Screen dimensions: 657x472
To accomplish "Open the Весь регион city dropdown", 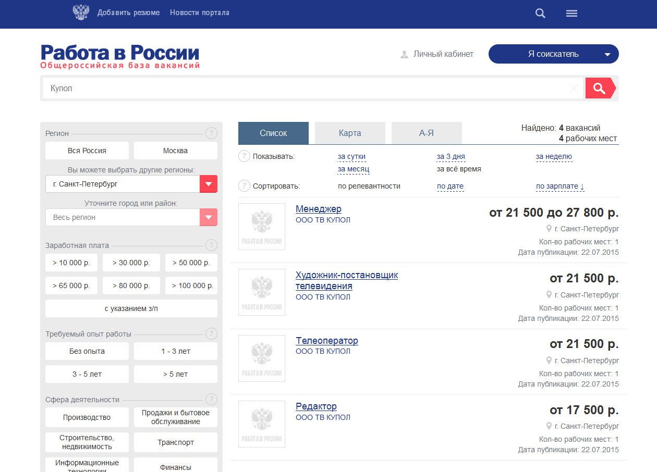I will (131, 217).
